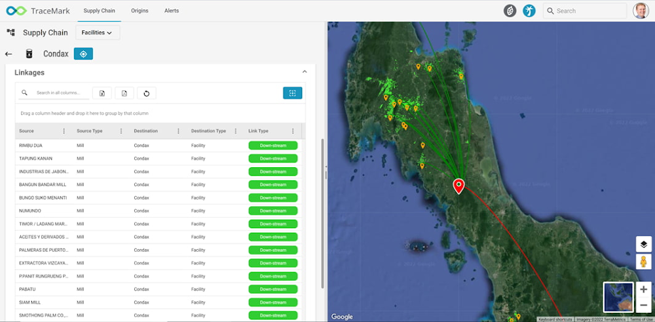Viewport: 655px width, 322px height.
Task: Select the SIAM MILL row
Action: tap(159, 302)
